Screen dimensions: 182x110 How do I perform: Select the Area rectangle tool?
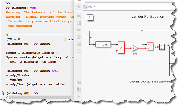(79, 51)
